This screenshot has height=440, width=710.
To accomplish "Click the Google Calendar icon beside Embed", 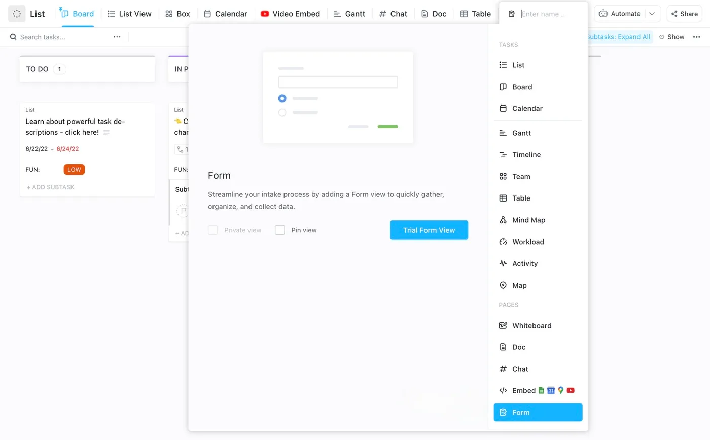I will (x=551, y=390).
